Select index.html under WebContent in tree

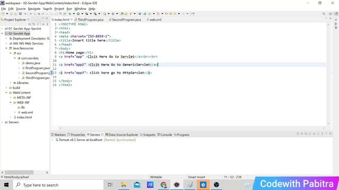24,117
